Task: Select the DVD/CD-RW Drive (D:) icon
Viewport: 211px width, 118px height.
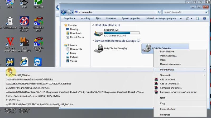Action: tap(99, 49)
